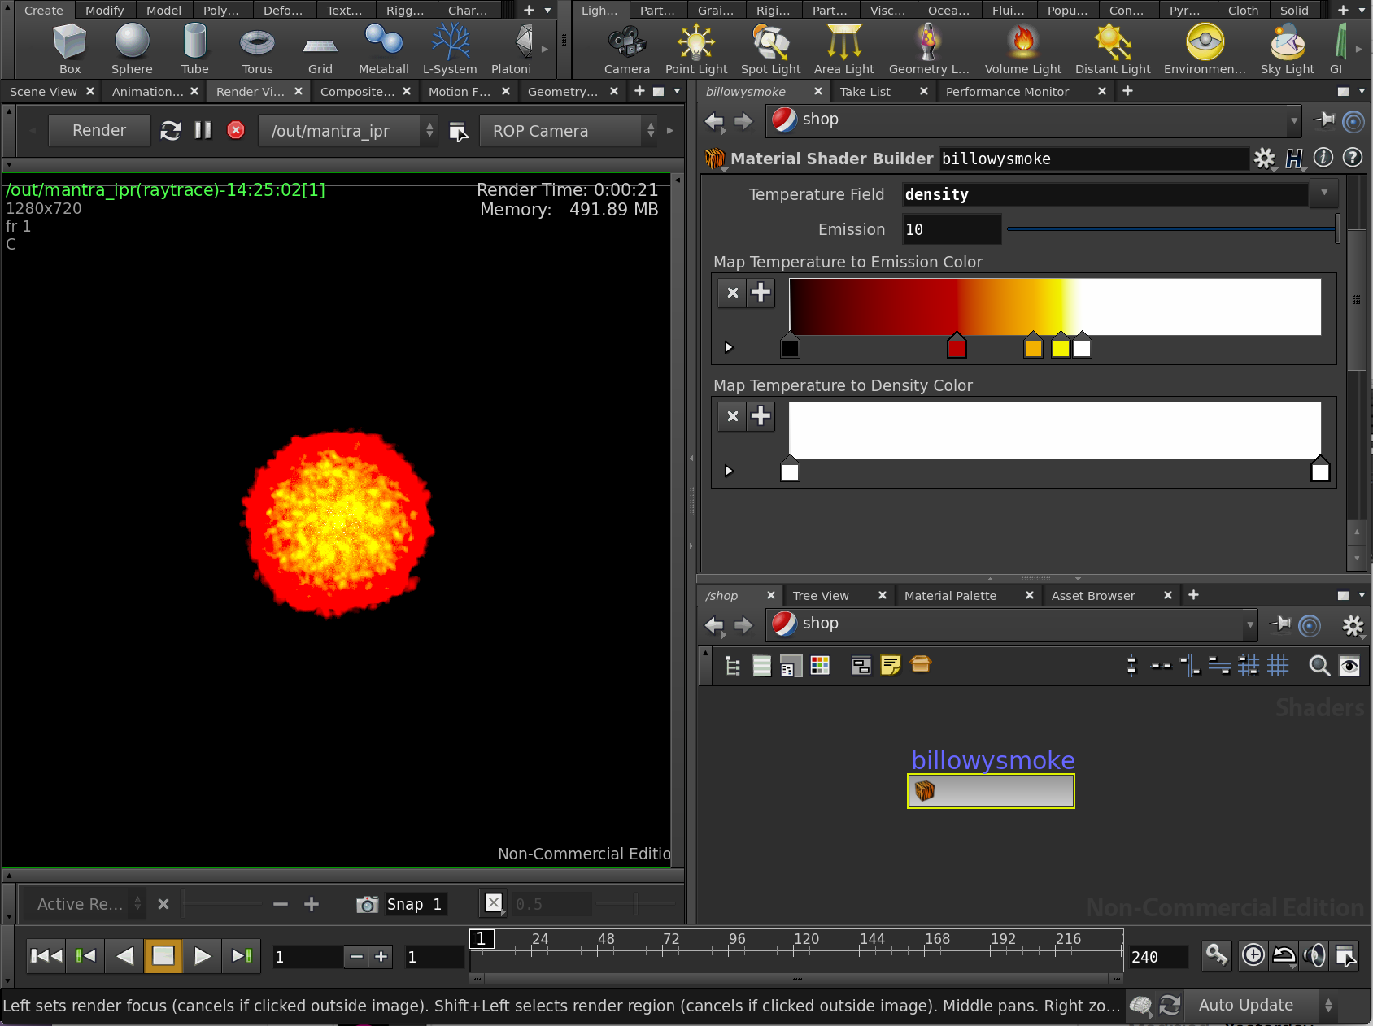The image size is (1373, 1026).
Task: Toggle the pin on parameter pane
Action: click(1324, 120)
